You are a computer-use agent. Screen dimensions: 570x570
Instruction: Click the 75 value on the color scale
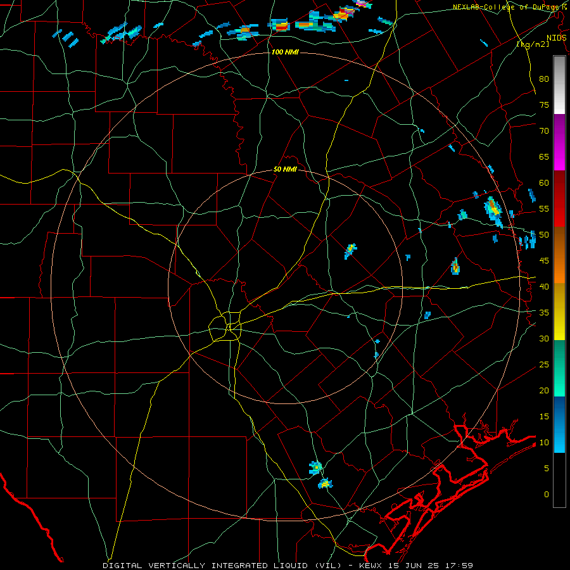[x=544, y=104]
